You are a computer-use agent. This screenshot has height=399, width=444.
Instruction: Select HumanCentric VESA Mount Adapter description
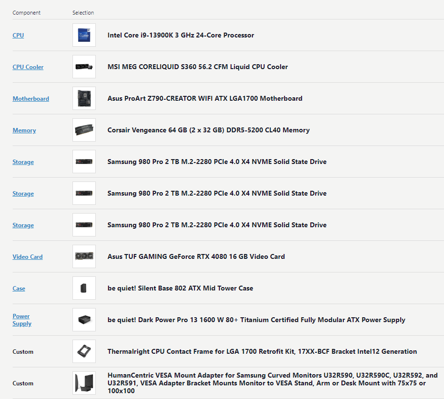pyautogui.click(x=272, y=383)
